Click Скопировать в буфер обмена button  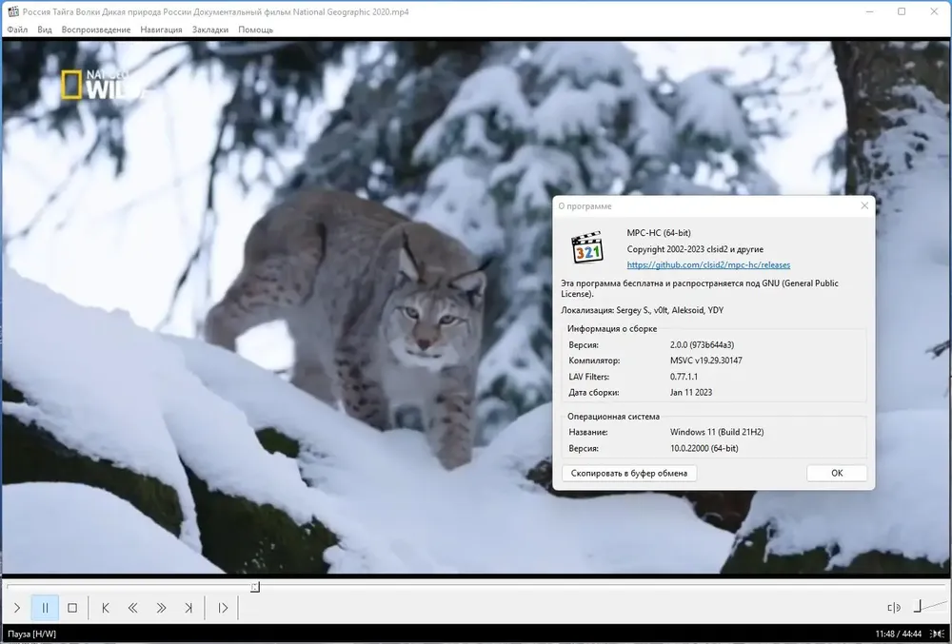(x=629, y=473)
